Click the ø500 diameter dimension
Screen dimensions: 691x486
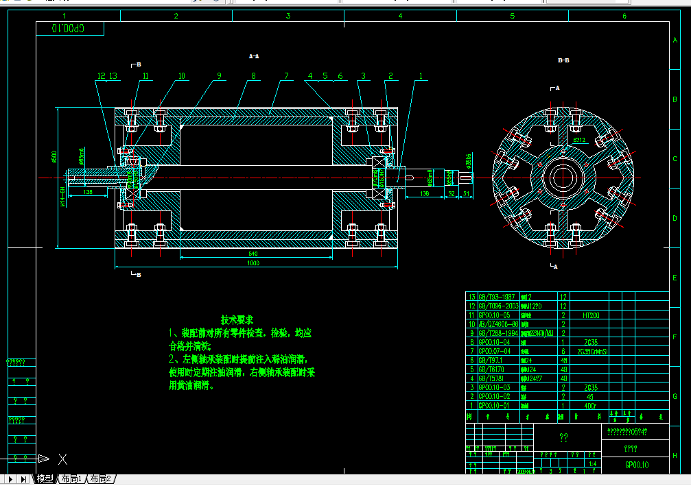(x=54, y=156)
